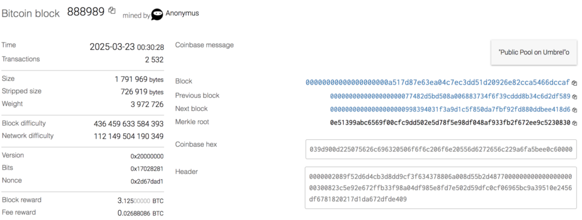
Task: Copy the Next block hash
Action: click(x=574, y=110)
